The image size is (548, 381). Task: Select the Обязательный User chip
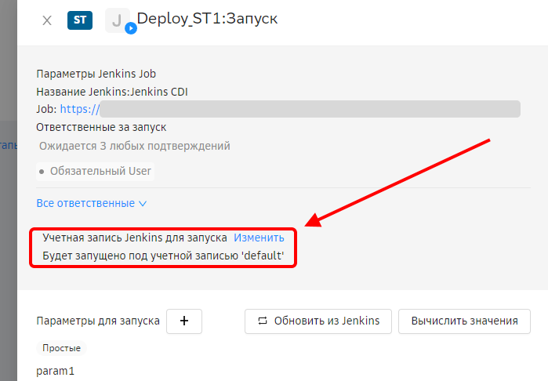(x=100, y=171)
